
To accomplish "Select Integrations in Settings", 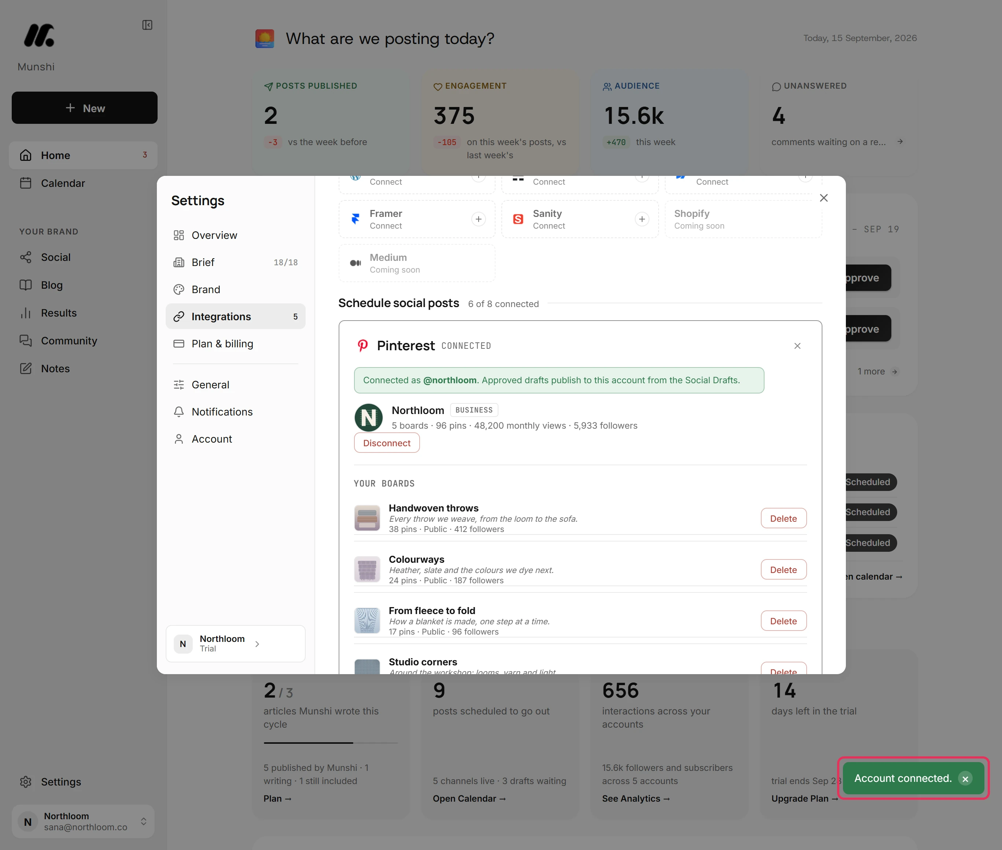I will pos(235,317).
